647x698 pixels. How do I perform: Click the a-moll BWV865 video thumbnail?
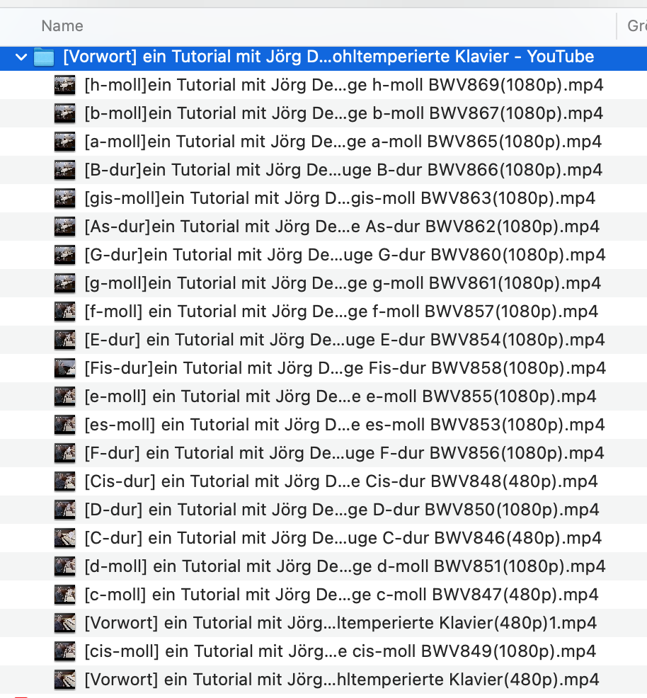[x=65, y=142]
